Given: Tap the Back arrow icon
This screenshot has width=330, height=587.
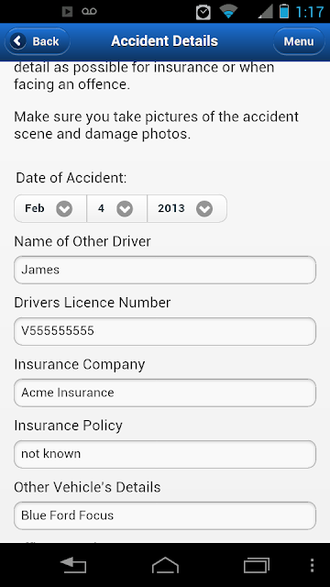Looking at the screenshot, I should pyautogui.click(x=18, y=40).
